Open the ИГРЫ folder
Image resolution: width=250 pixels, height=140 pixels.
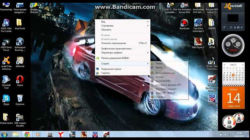pos(212,43)
